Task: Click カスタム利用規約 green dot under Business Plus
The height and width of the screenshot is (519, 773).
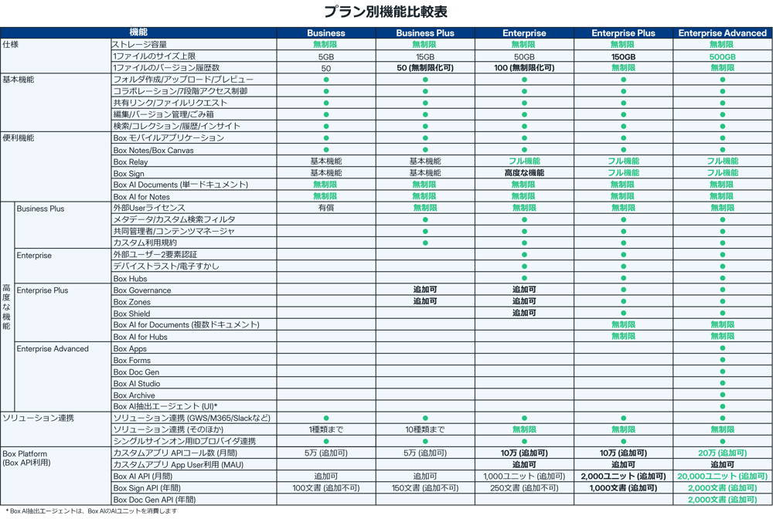Action: tap(425, 243)
